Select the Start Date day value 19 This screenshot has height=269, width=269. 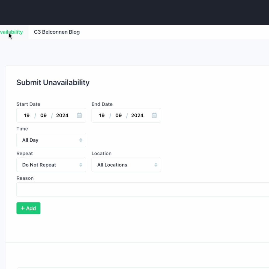point(27,116)
